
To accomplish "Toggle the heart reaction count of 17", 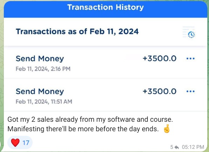I will pos(20,142).
